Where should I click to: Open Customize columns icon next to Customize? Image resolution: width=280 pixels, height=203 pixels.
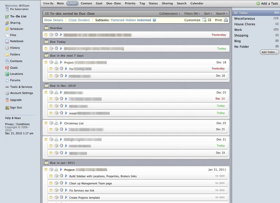[204, 20]
